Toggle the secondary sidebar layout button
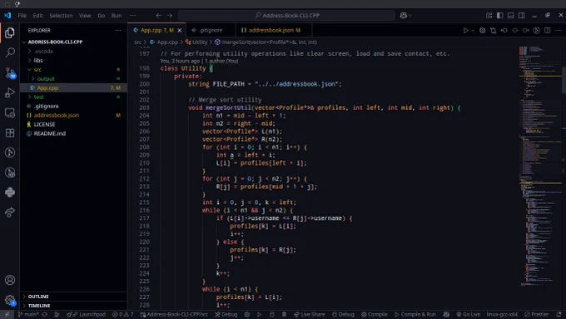 [522, 15]
